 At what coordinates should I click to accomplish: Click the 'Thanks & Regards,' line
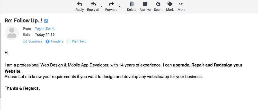[22, 88]
